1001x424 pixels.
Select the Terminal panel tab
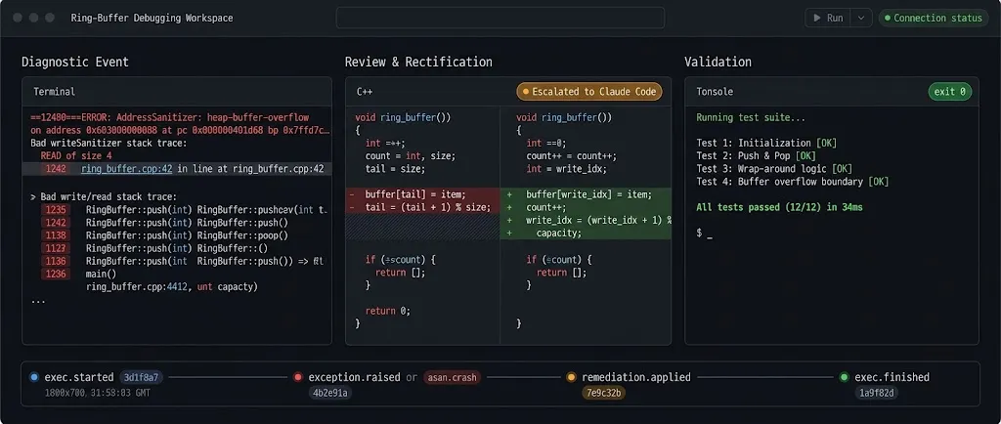click(55, 92)
